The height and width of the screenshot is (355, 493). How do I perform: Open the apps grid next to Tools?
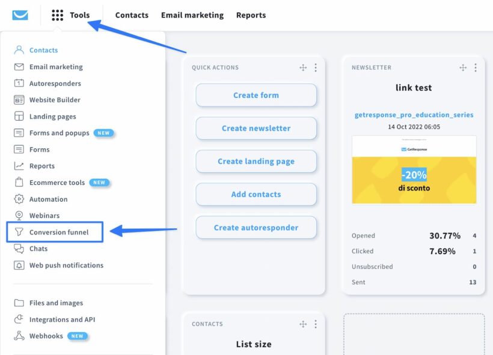[58, 14]
